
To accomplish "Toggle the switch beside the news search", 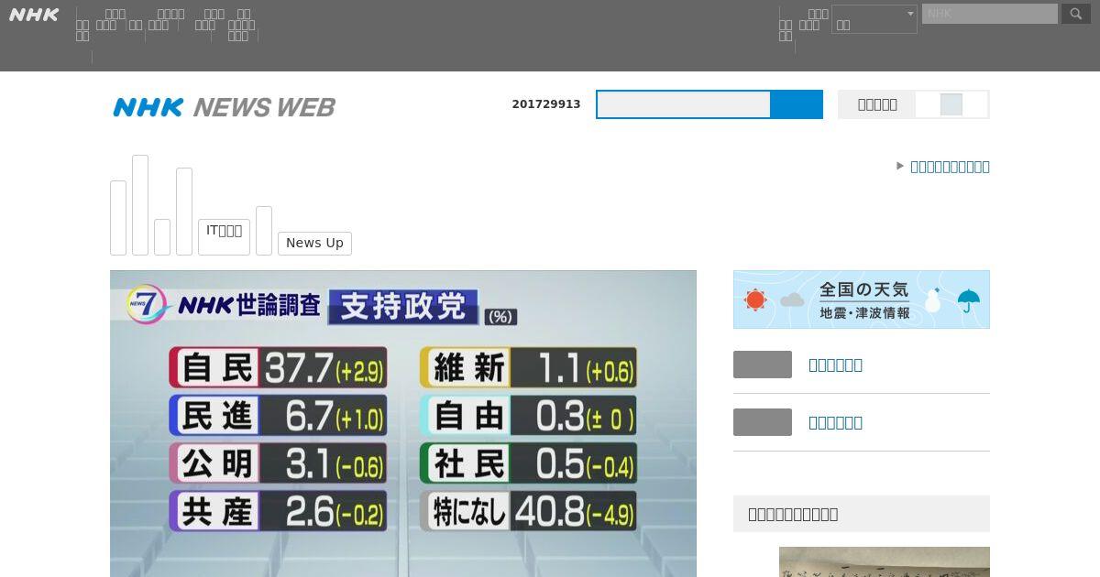I will [x=951, y=104].
